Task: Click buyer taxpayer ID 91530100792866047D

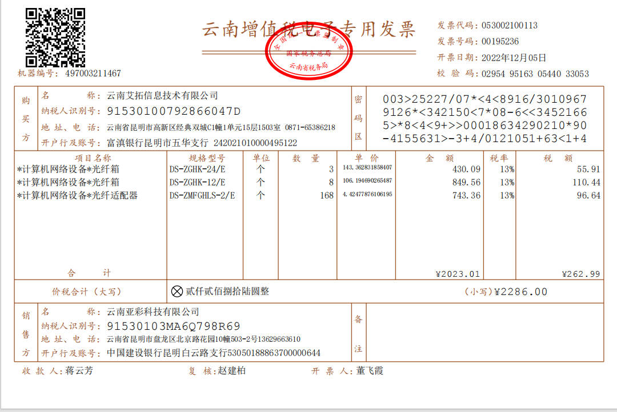Action: pos(174,111)
